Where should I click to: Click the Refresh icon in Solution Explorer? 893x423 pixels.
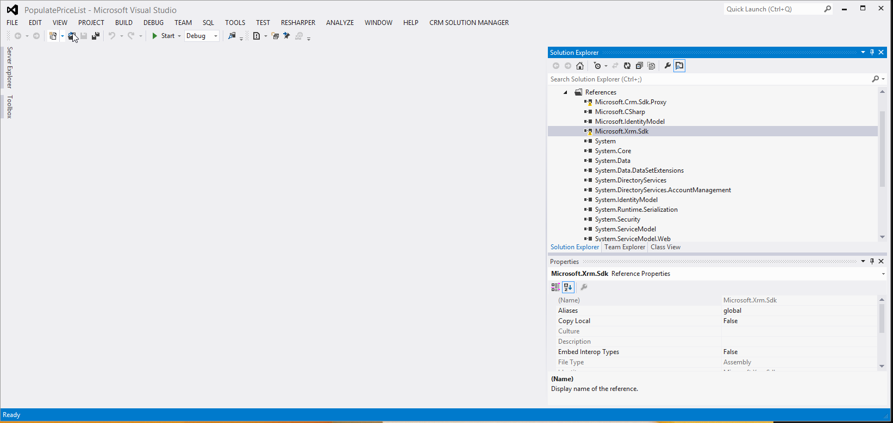click(627, 66)
